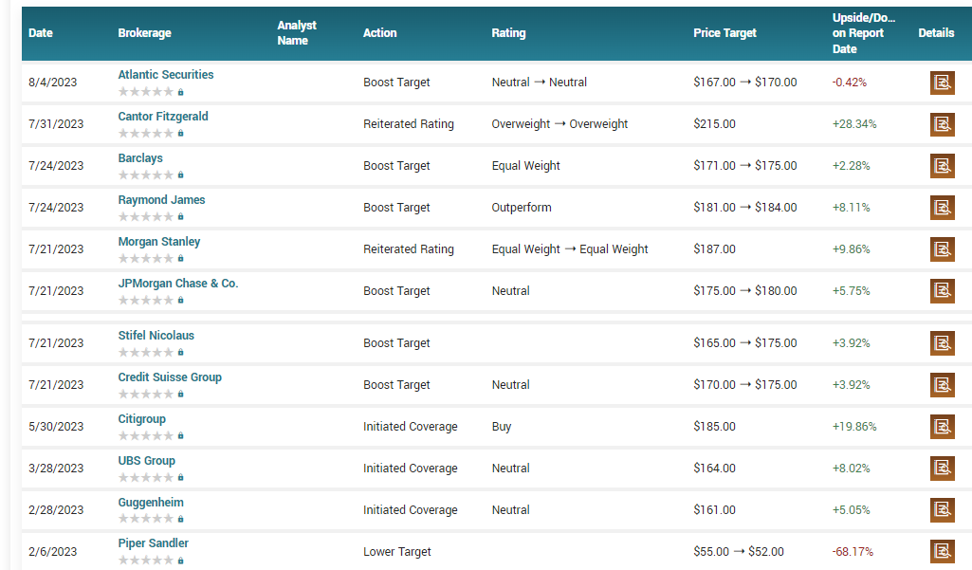
Task: Open details icon for Atlantic Securities row
Action: (942, 83)
